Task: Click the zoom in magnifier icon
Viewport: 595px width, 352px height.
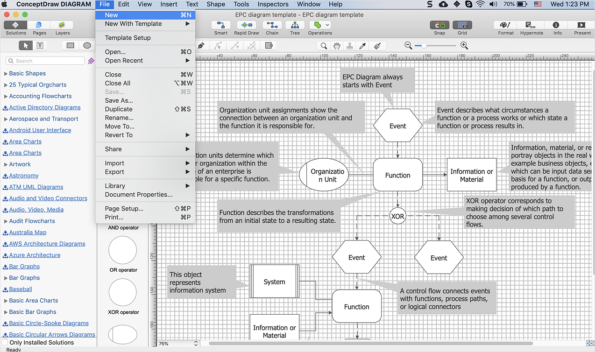Action: coord(464,45)
